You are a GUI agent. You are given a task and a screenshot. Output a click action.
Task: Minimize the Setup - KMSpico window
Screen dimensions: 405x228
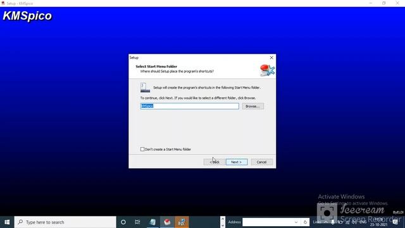371,3
